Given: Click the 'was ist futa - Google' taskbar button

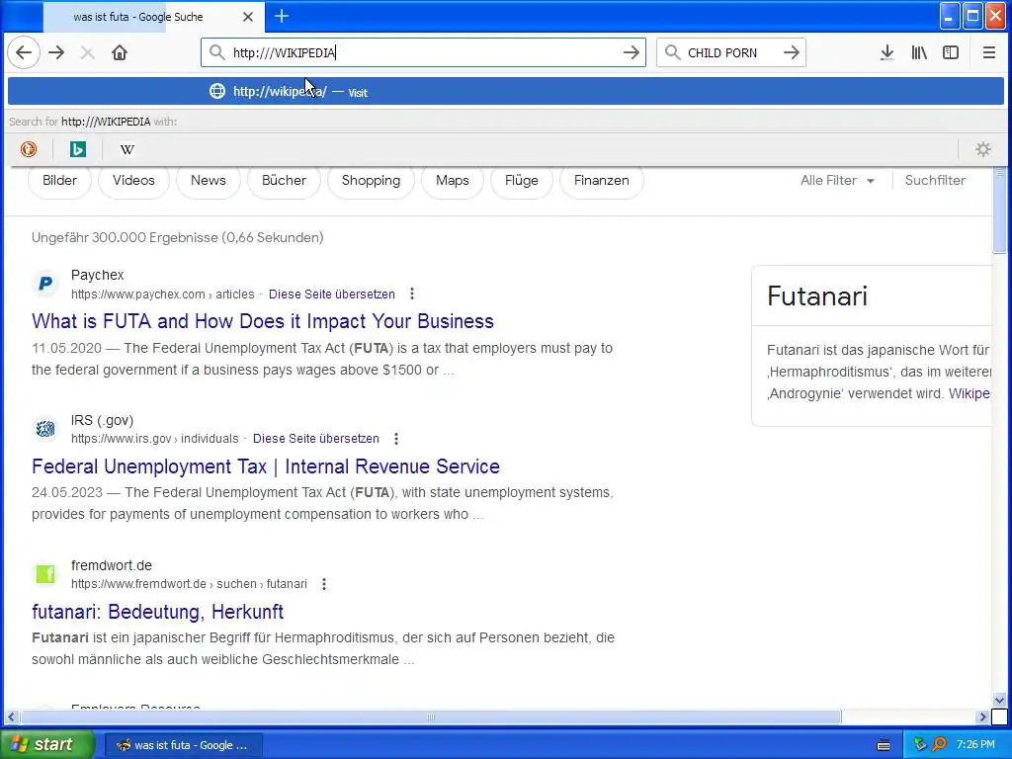Looking at the screenshot, I should click(183, 745).
